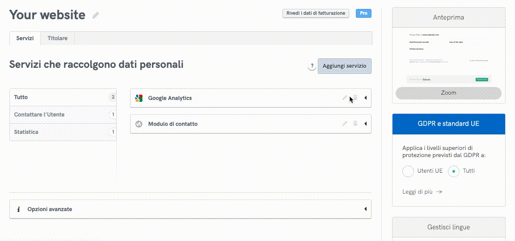The width and height of the screenshot is (515, 241).
Task: Click the Google Analytics logo icon
Action: [139, 98]
